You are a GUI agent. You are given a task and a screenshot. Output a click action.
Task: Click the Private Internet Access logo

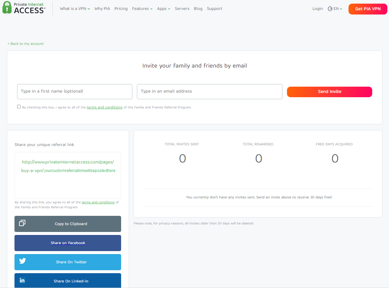click(x=24, y=8)
